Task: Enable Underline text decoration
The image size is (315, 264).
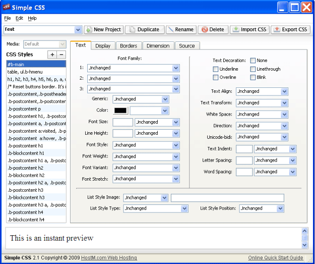Action: [x=215, y=69]
